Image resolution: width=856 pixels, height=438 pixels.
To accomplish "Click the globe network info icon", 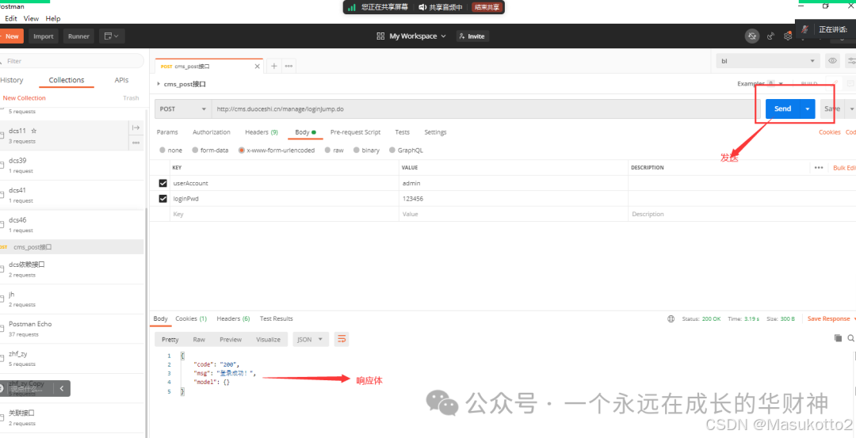I will click(x=671, y=318).
